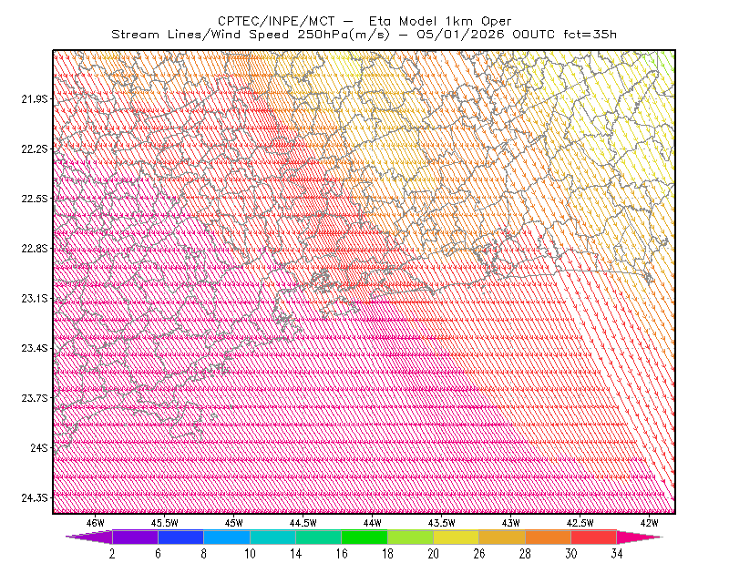Screen dimensions: 729x563
Task: Pick the green 16-18 legend swatch
Action: coord(364,537)
